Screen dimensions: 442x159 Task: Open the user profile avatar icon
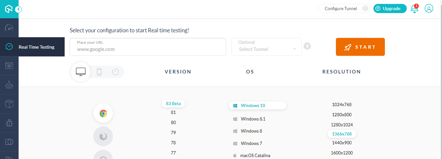[x=429, y=9]
